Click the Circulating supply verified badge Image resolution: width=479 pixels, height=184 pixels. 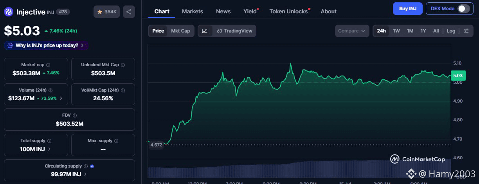click(x=92, y=166)
